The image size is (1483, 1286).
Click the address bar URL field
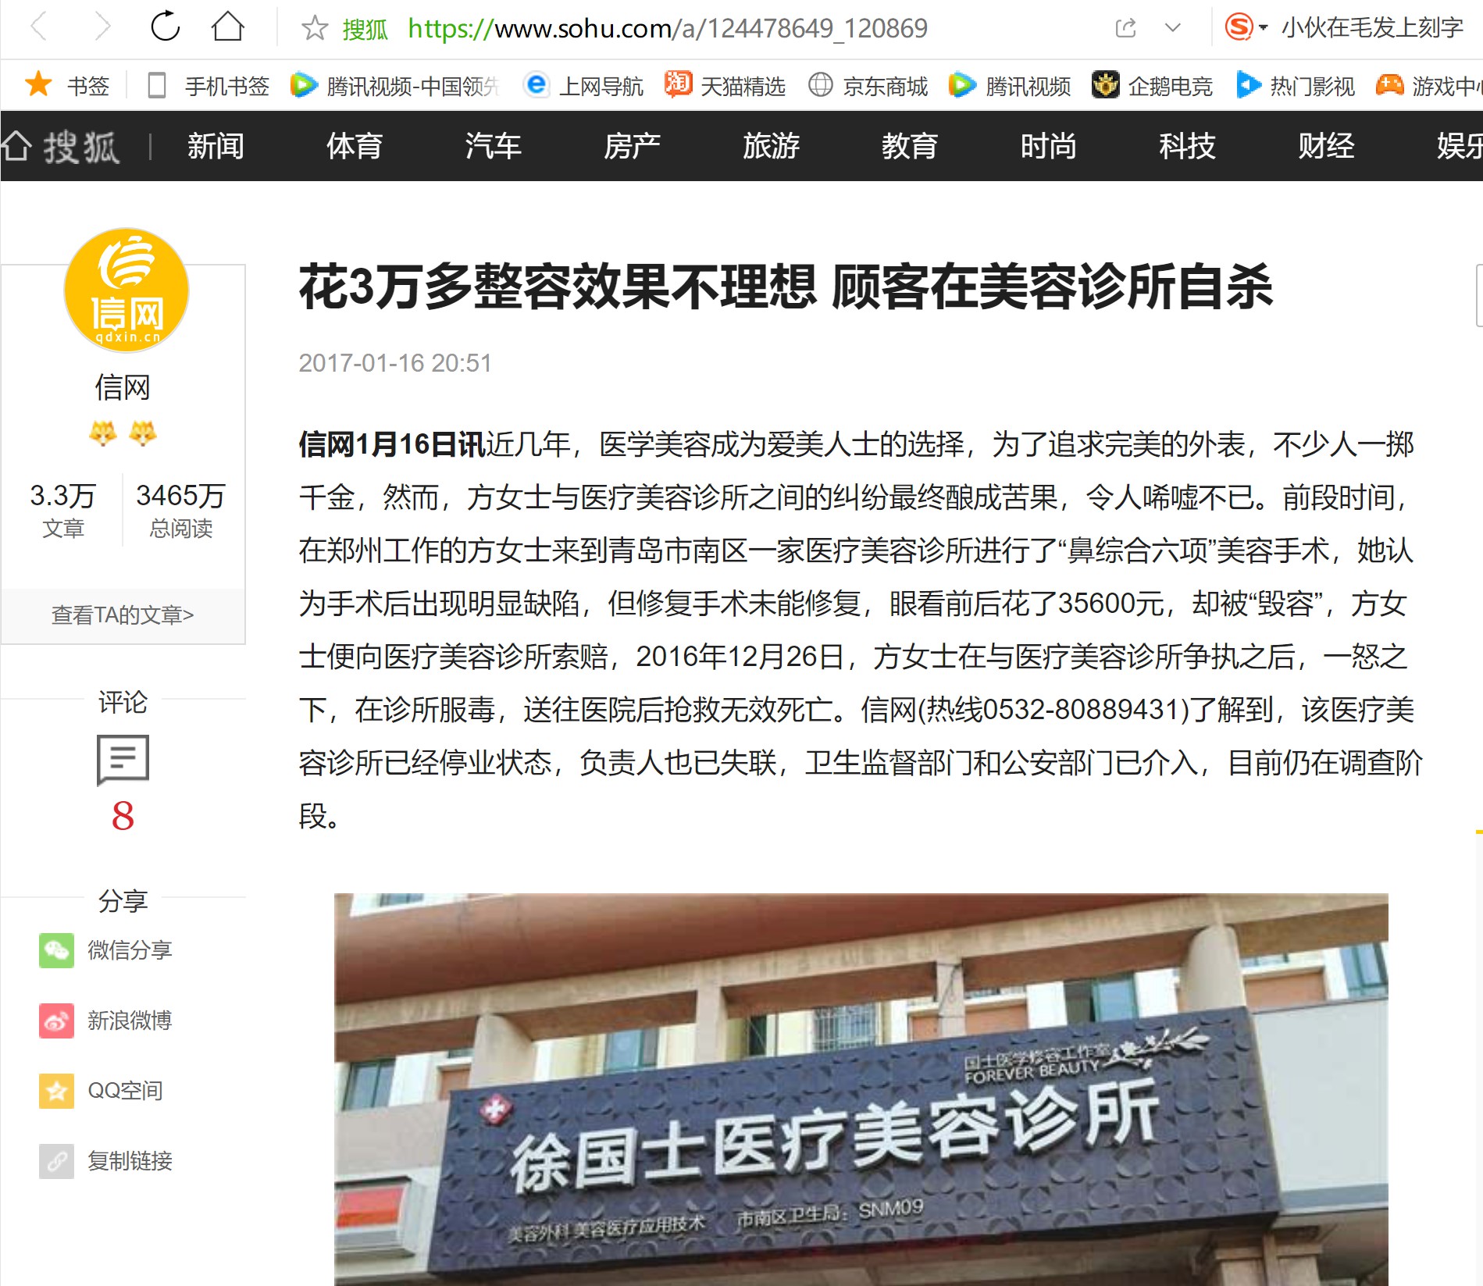coord(668,29)
